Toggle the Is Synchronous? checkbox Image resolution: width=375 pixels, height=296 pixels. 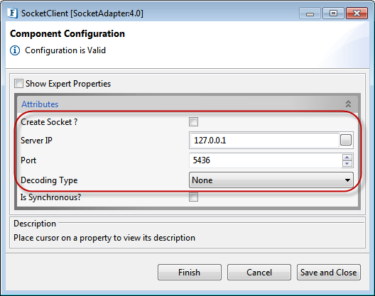[x=193, y=197]
